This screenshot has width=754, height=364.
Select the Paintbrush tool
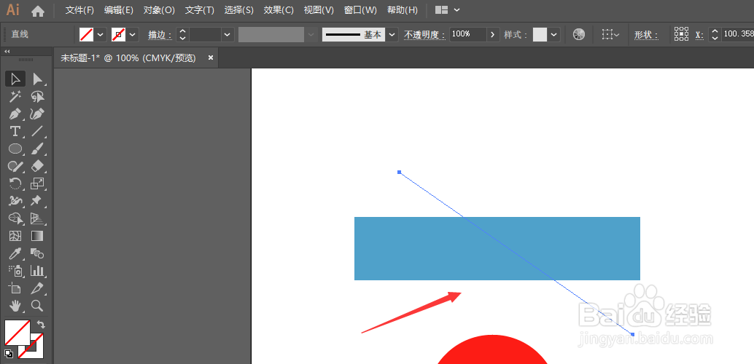click(37, 149)
